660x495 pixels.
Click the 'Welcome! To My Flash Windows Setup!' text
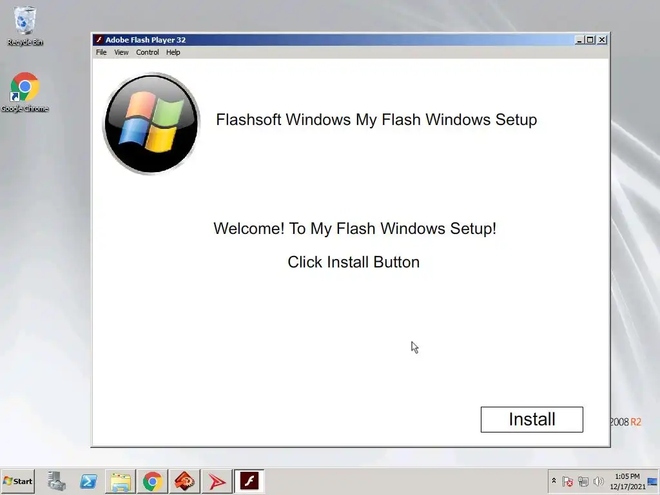pyautogui.click(x=355, y=229)
